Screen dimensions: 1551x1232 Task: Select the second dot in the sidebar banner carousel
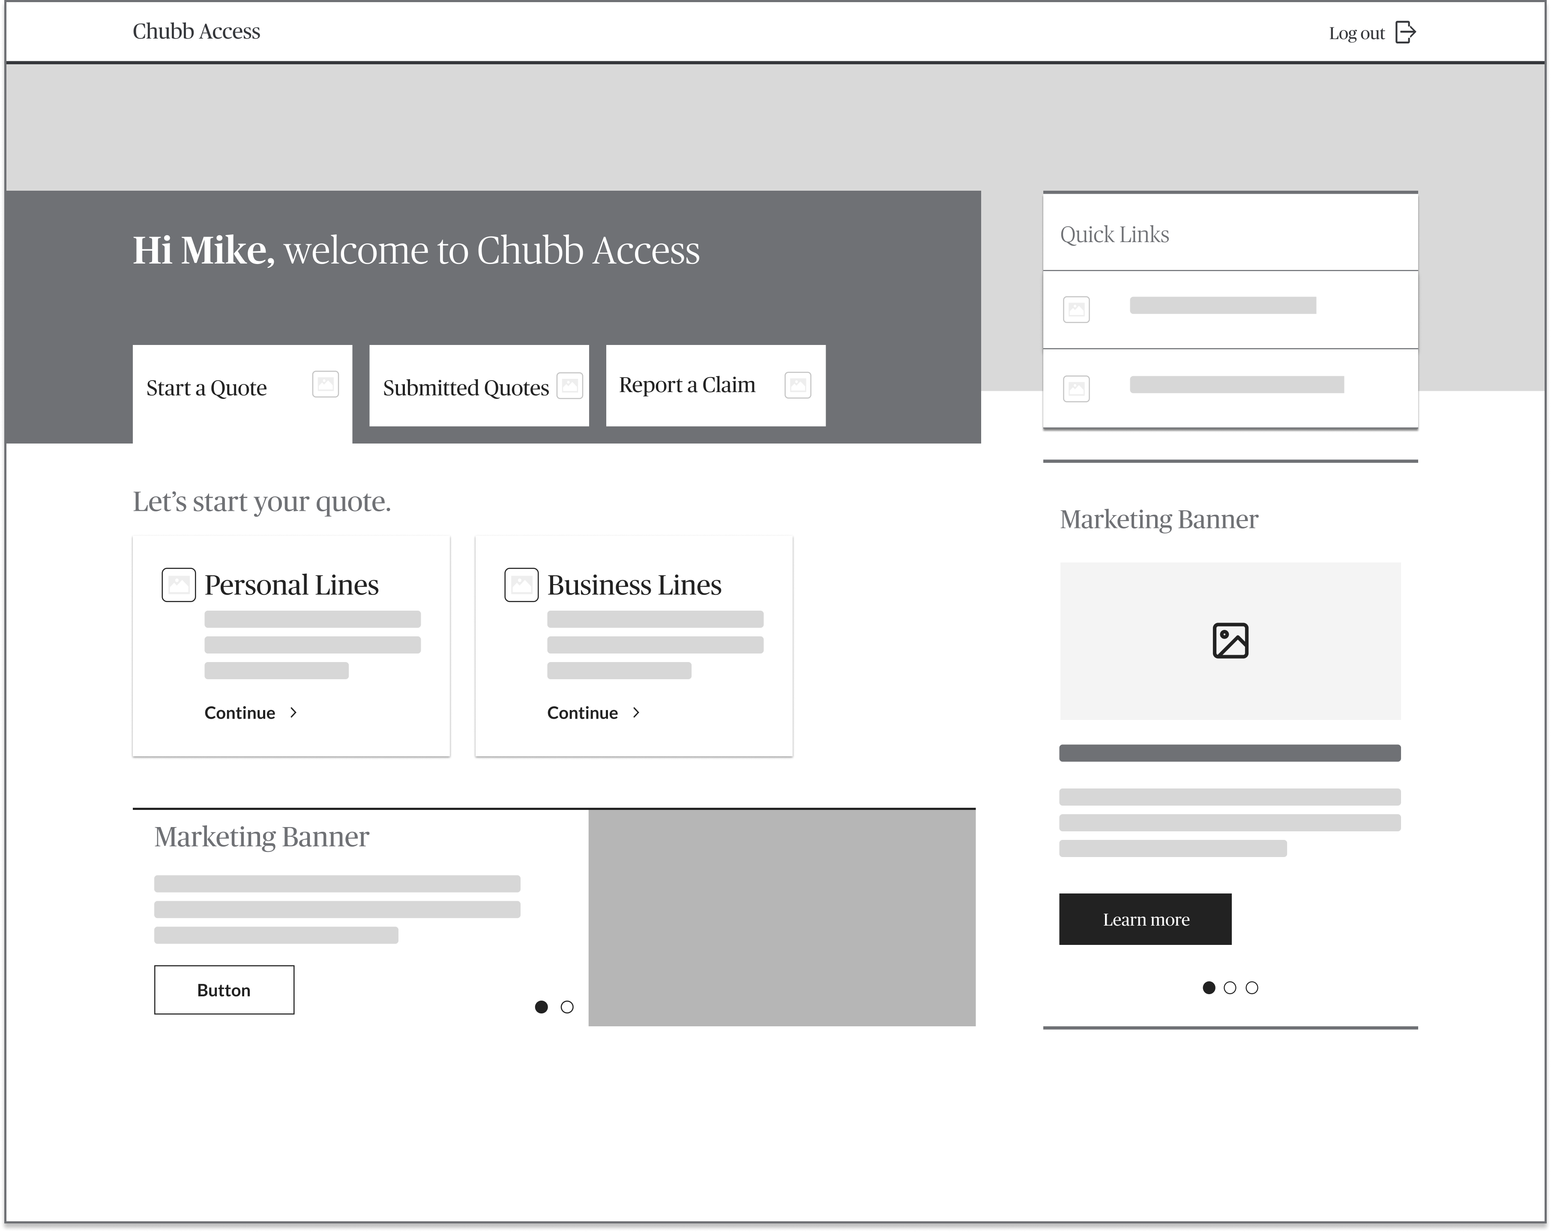[1230, 987]
